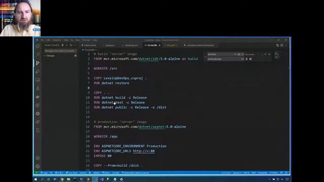Click the git branch status bar item
The image size is (324, 182).
(x=44, y=173)
